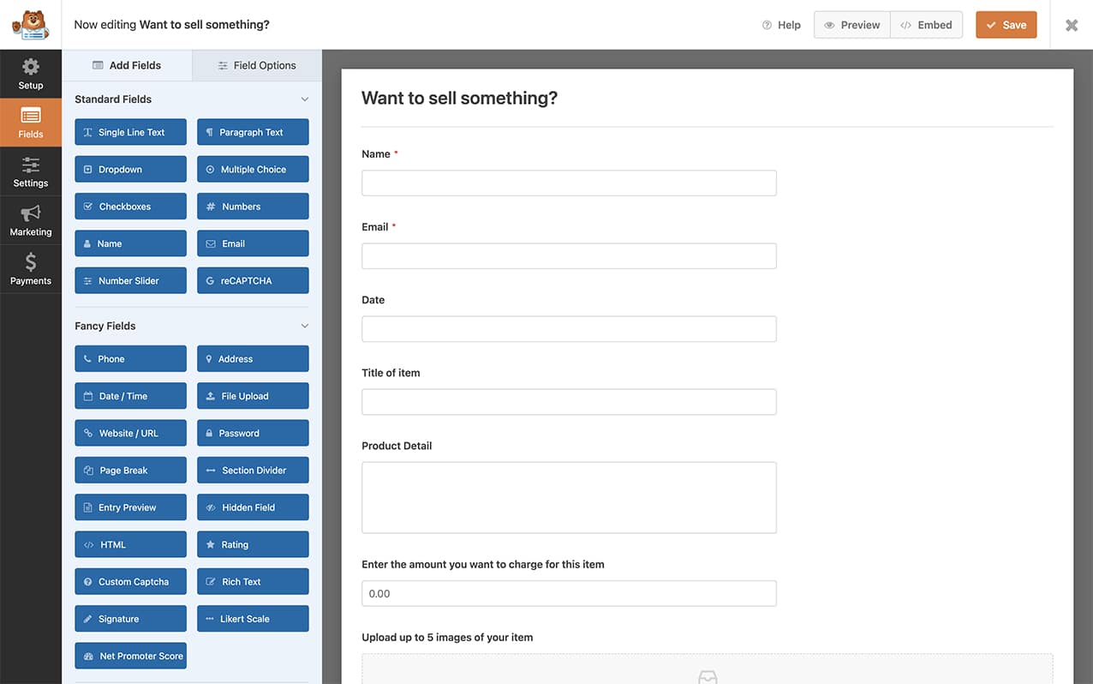Switch to the Field Options tab
The image size is (1093, 684).
(256, 65)
